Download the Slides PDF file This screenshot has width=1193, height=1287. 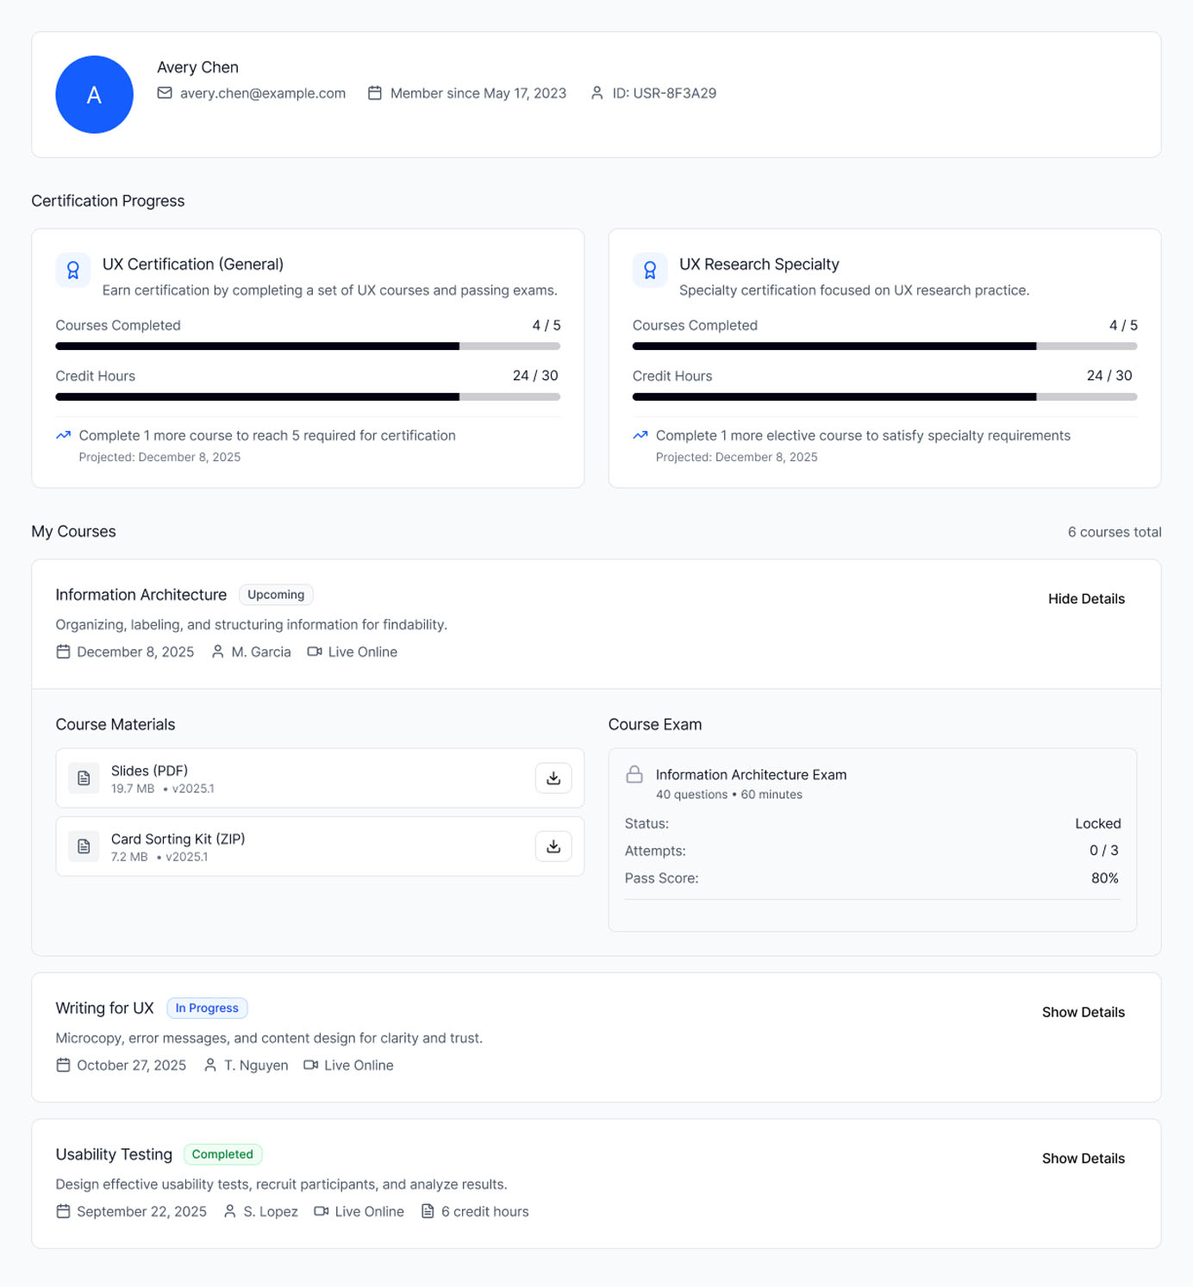point(553,778)
